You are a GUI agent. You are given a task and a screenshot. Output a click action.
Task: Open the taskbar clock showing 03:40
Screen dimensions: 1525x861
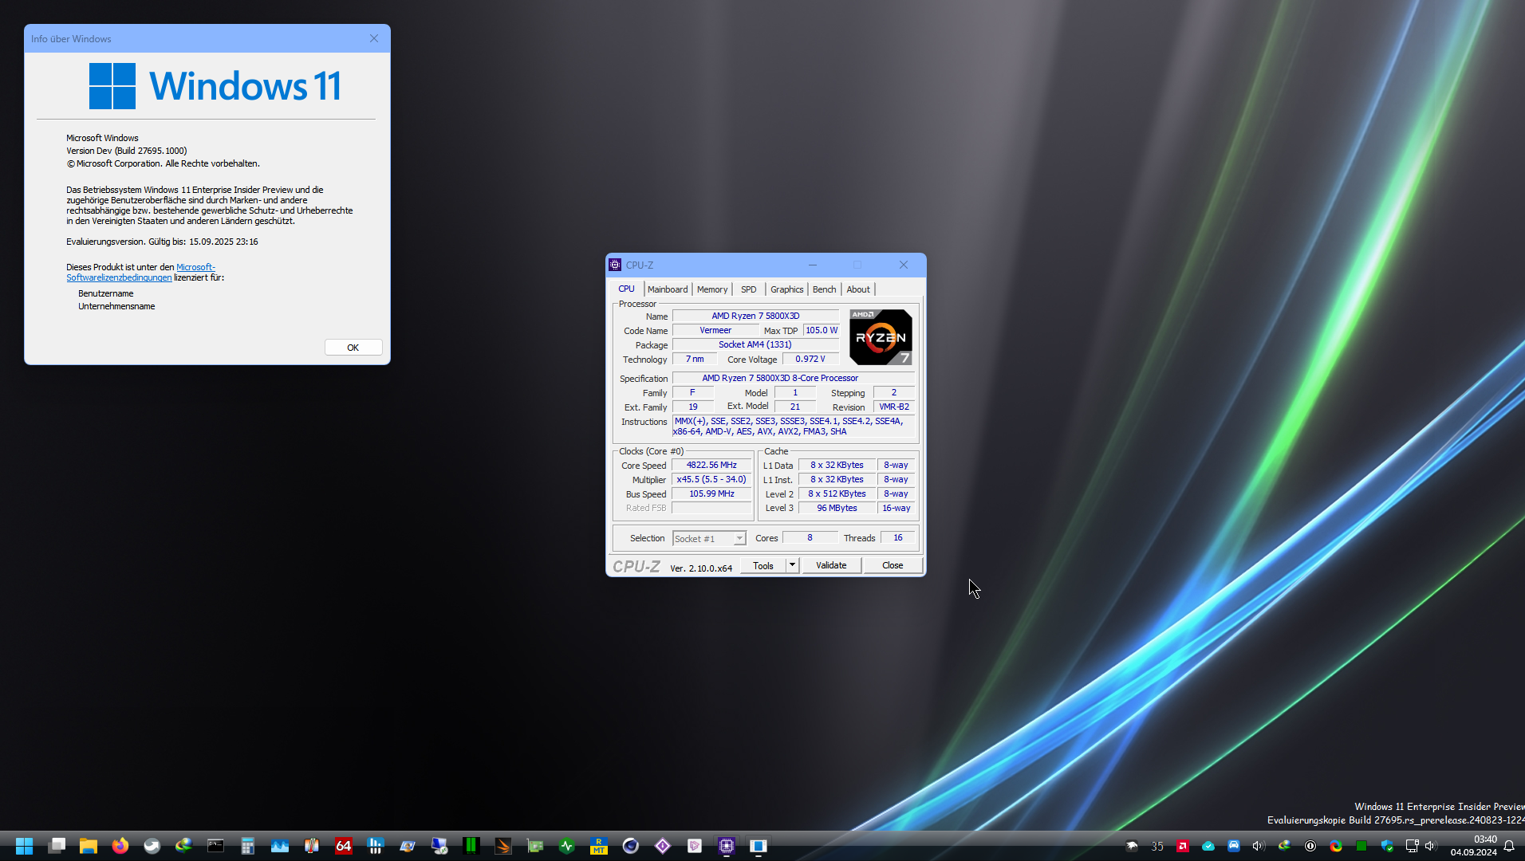coord(1474,846)
